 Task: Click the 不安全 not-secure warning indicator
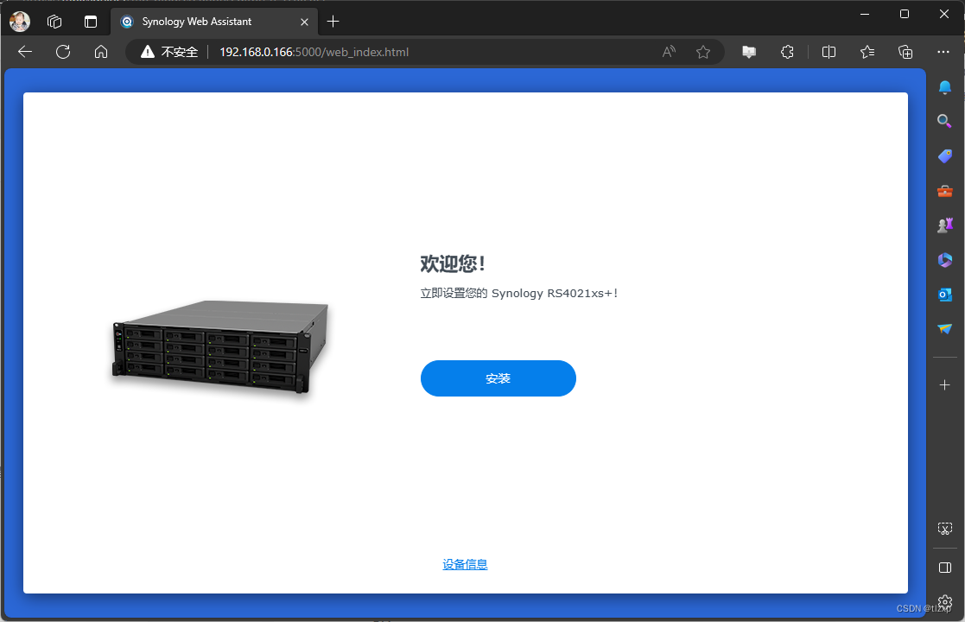[x=169, y=52]
